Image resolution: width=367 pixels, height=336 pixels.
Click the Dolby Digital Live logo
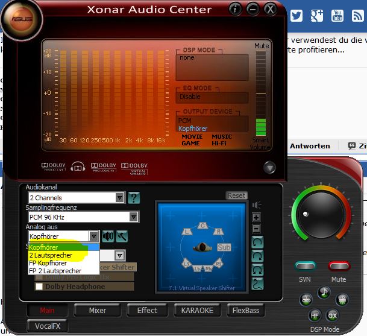click(x=54, y=166)
